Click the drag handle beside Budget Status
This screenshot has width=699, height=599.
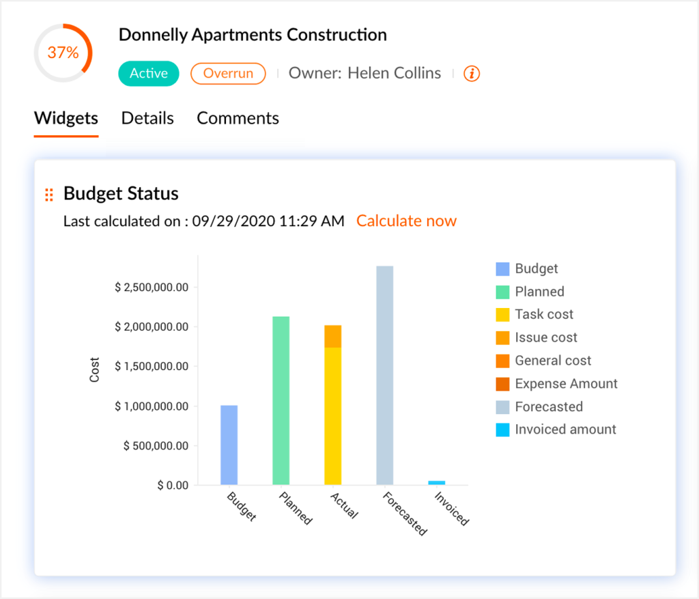pyautogui.click(x=48, y=194)
